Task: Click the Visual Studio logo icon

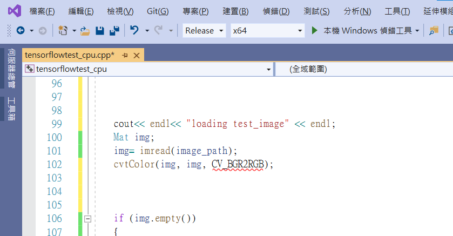Action: (15, 11)
